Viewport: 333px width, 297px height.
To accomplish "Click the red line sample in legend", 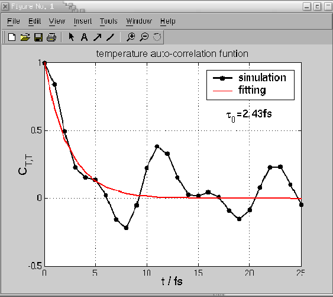I will [222, 91].
